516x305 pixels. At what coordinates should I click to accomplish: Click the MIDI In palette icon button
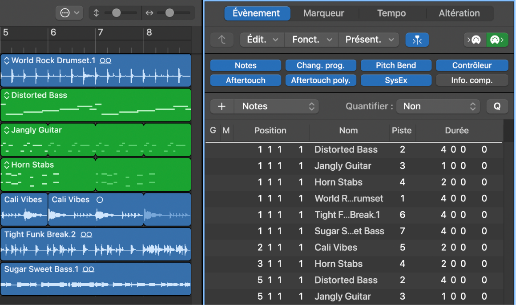pos(474,40)
